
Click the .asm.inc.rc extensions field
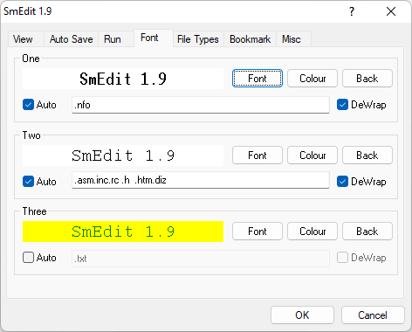tap(201, 180)
